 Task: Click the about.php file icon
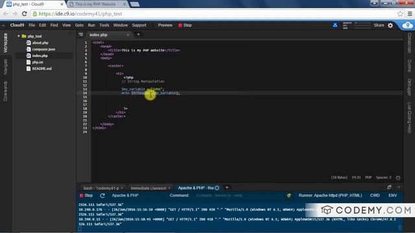29,43
